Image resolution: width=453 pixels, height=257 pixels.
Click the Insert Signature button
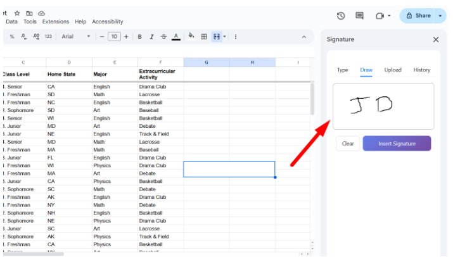coord(397,144)
